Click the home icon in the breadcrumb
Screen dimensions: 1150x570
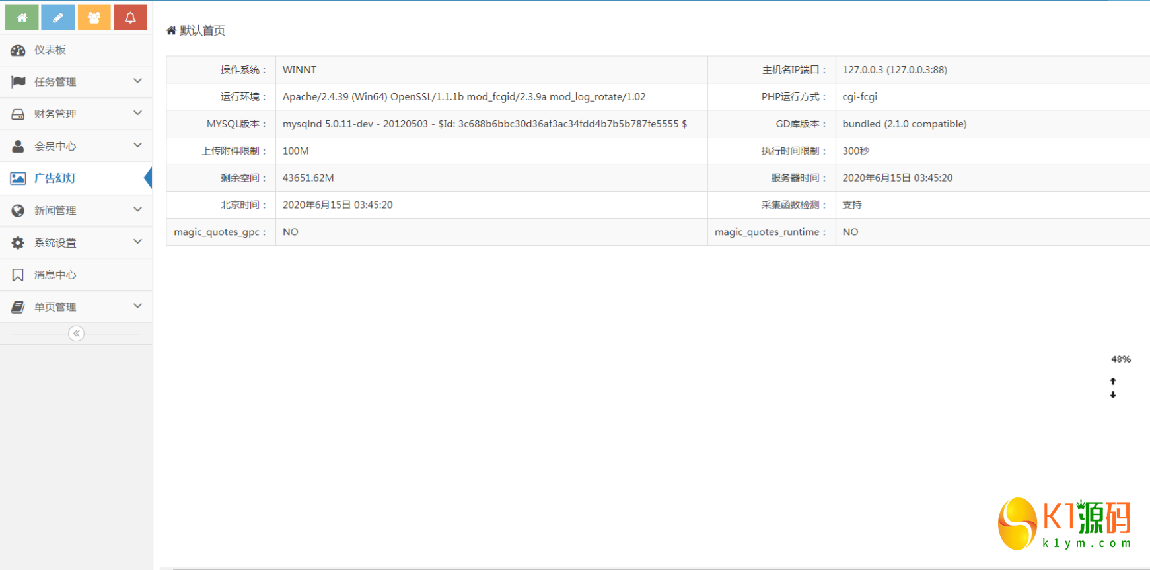[x=171, y=30]
